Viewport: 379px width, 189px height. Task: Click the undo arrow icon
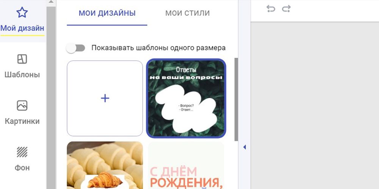pos(271,9)
